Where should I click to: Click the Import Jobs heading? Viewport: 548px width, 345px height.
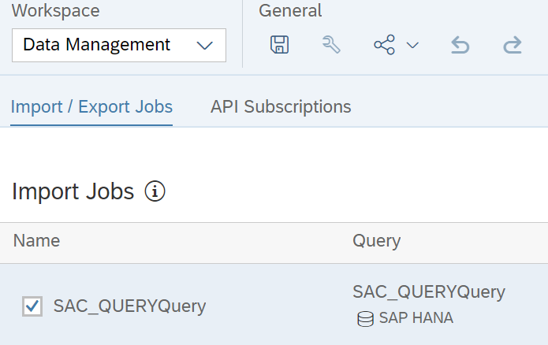pyautogui.click(x=73, y=191)
